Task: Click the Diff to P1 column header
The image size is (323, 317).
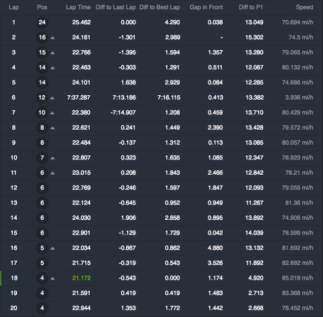Action: tap(251, 8)
